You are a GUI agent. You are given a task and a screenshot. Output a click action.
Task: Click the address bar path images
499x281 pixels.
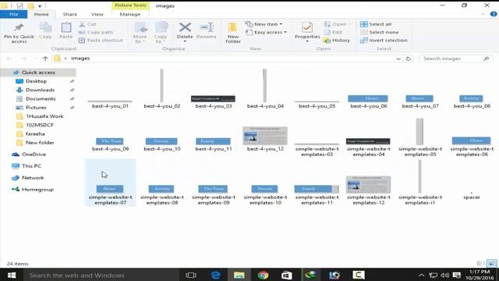click(x=80, y=59)
